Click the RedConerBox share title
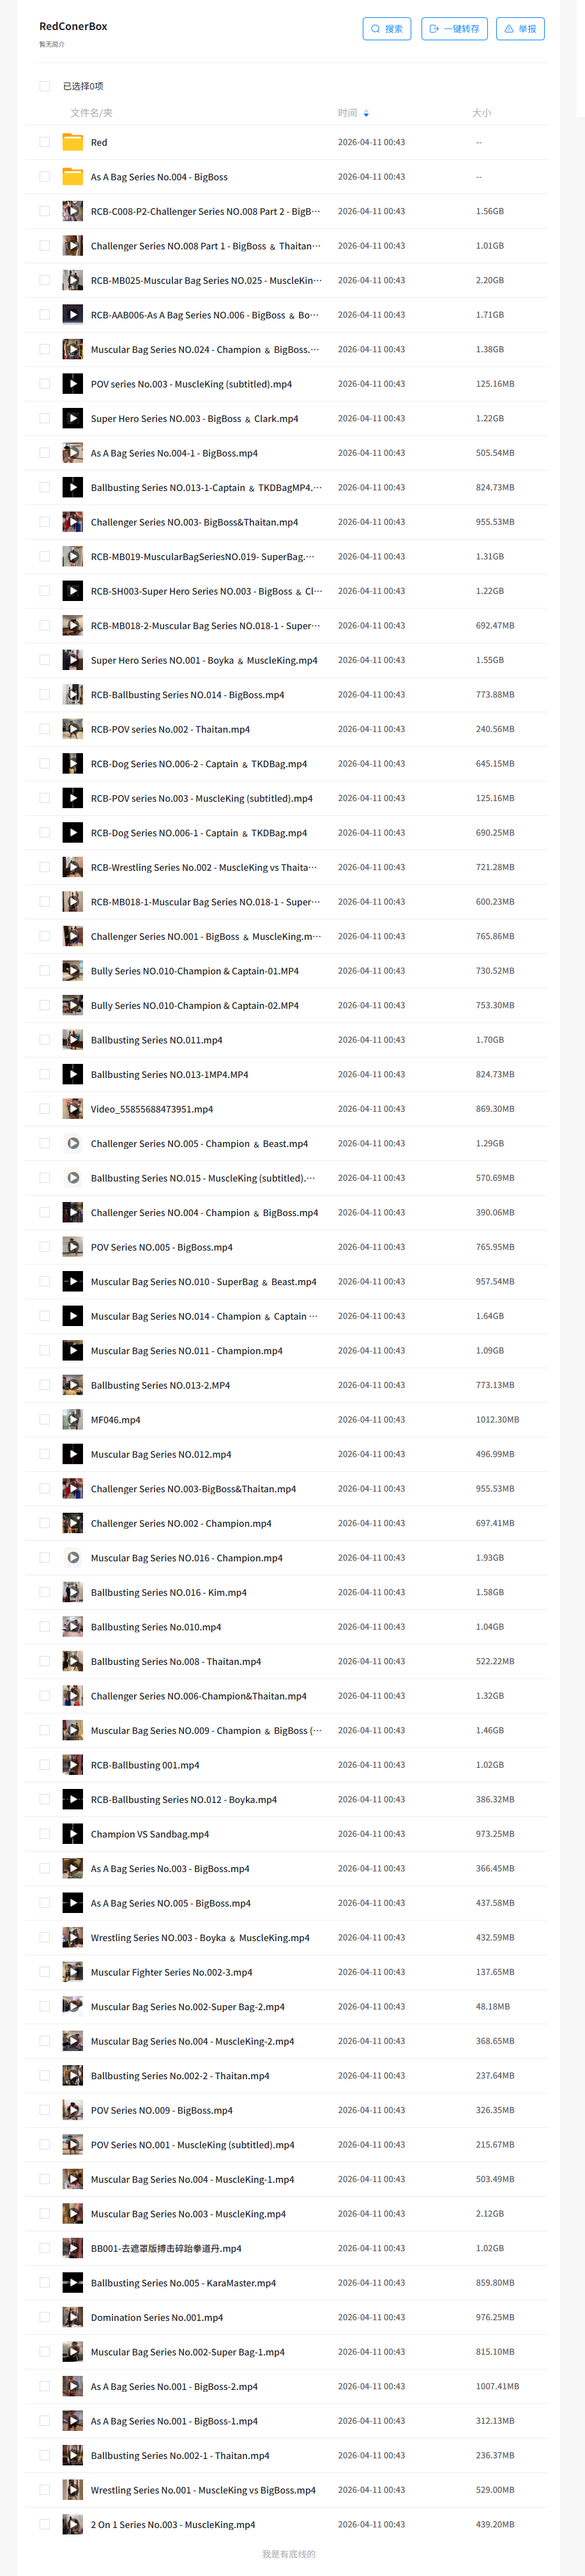 click(73, 26)
